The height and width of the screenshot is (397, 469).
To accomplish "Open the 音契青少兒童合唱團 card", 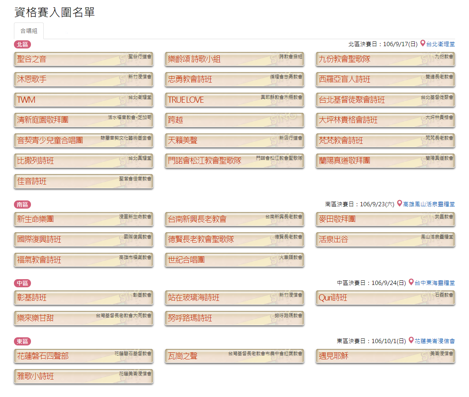I will tap(84, 141).
